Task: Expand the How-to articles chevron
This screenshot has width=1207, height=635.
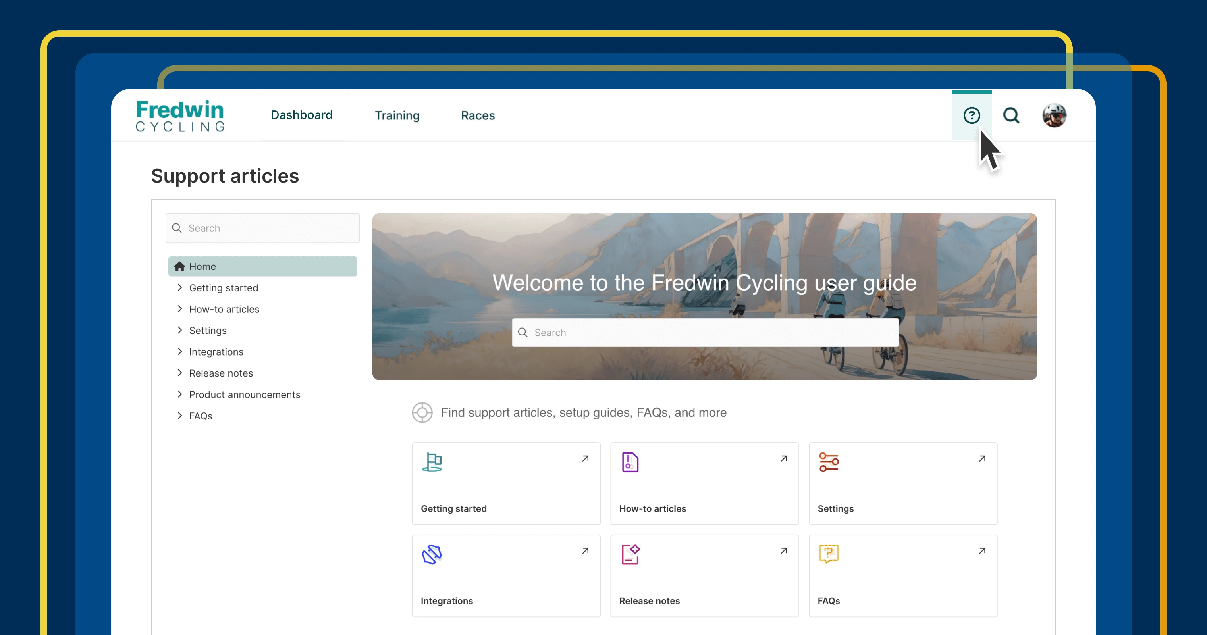Action: [180, 309]
